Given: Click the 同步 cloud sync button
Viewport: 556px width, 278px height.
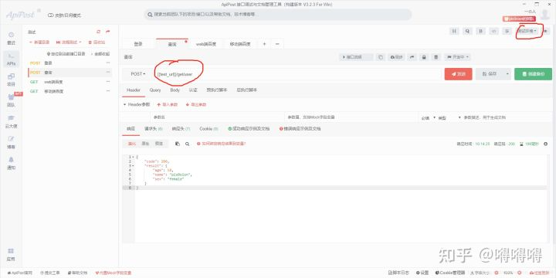Looking at the screenshot, I should 396,57.
